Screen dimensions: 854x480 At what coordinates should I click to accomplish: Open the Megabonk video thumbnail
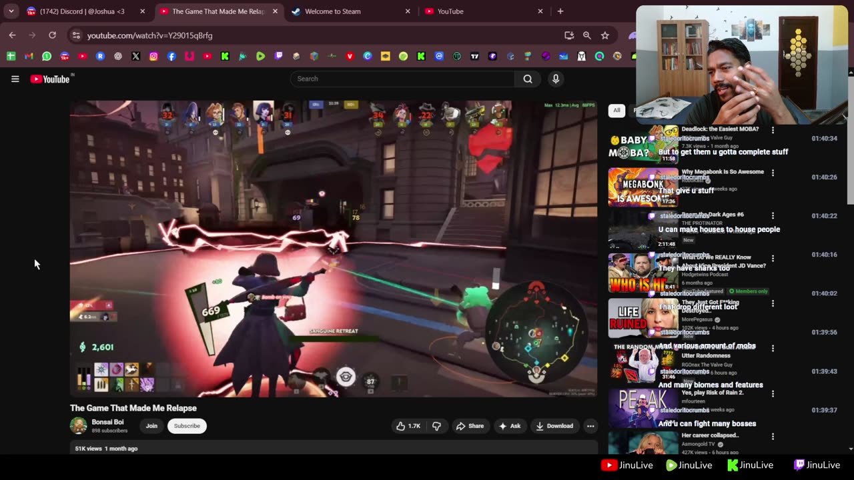(x=643, y=187)
